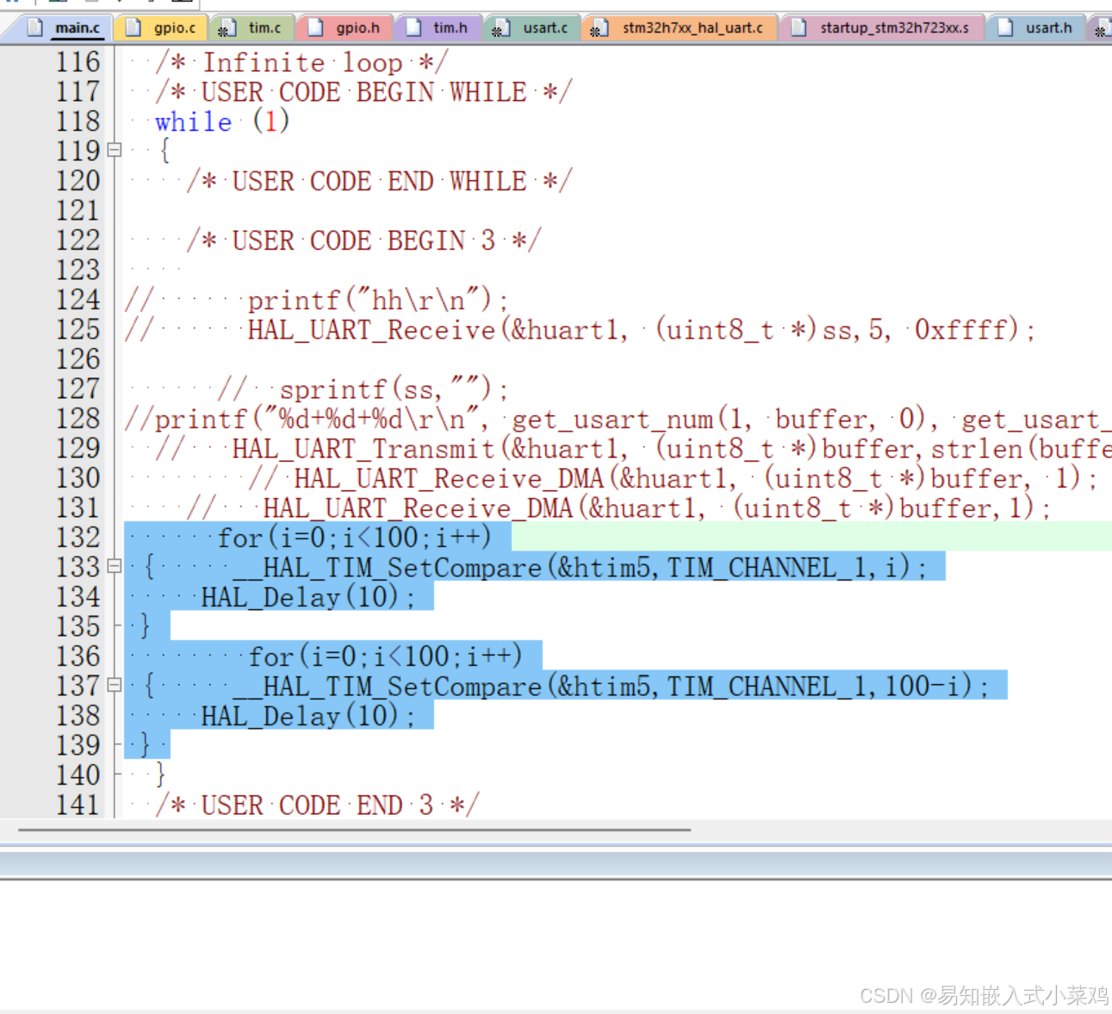Collapse the fold marker at line 137
Screen dimensions: 1112x1014
coord(114,685)
